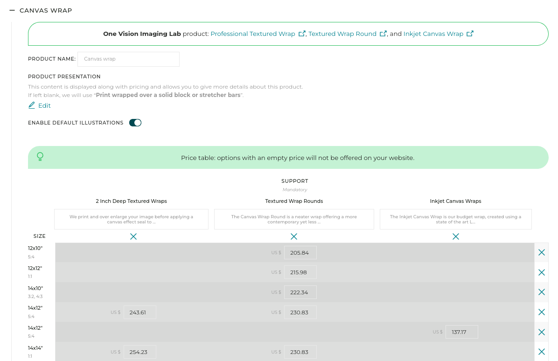Edit the 2 Inch Deep Textured Wraps description
The width and height of the screenshot is (558, 361).
click(x=131, y=219)
